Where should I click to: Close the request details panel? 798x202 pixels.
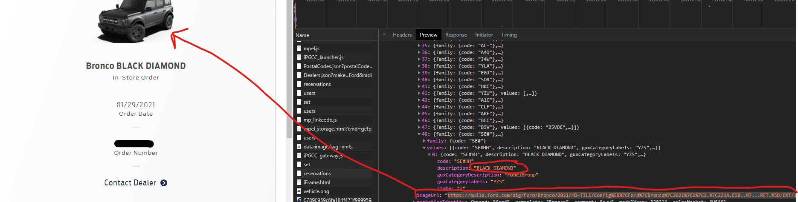tap(384, 35)
